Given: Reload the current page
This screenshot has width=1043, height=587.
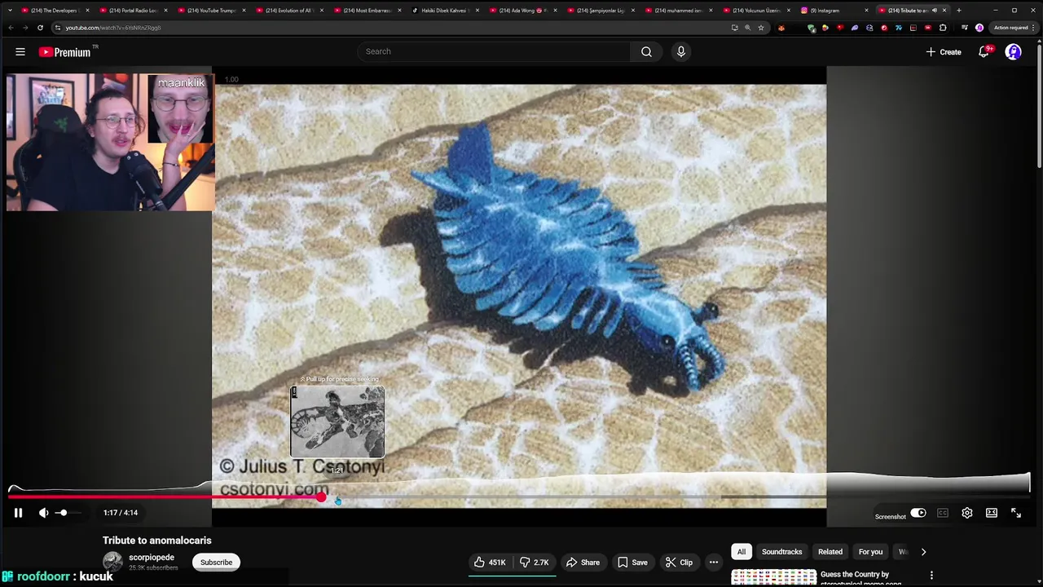Looking at the screenshot, I should pyautogui.click(x=40, y=28).
